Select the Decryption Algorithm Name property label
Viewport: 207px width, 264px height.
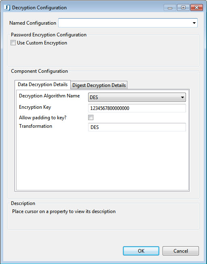coord(49,96)
